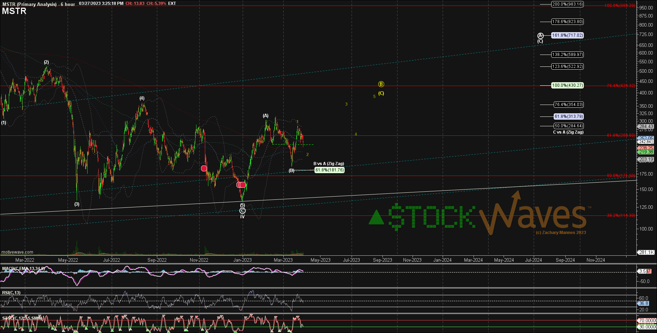Click the 950.00 price axis tick

tap(646, 8)
